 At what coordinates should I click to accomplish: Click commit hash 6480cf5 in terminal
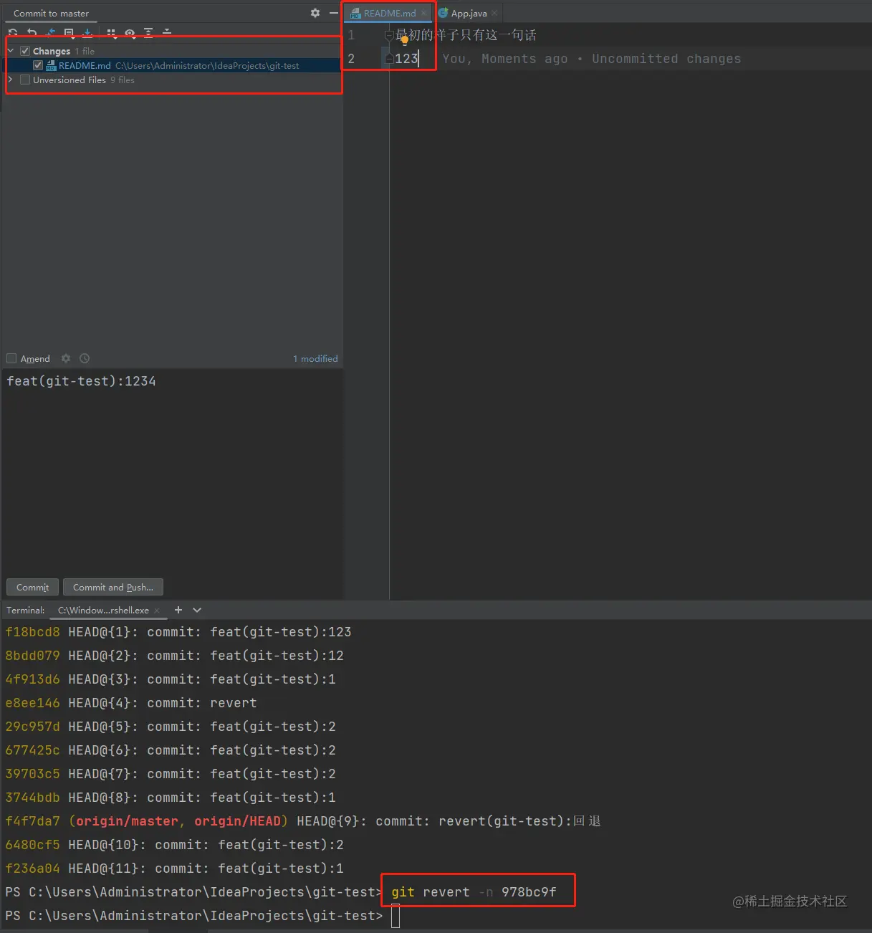click(x=32, y=845)
